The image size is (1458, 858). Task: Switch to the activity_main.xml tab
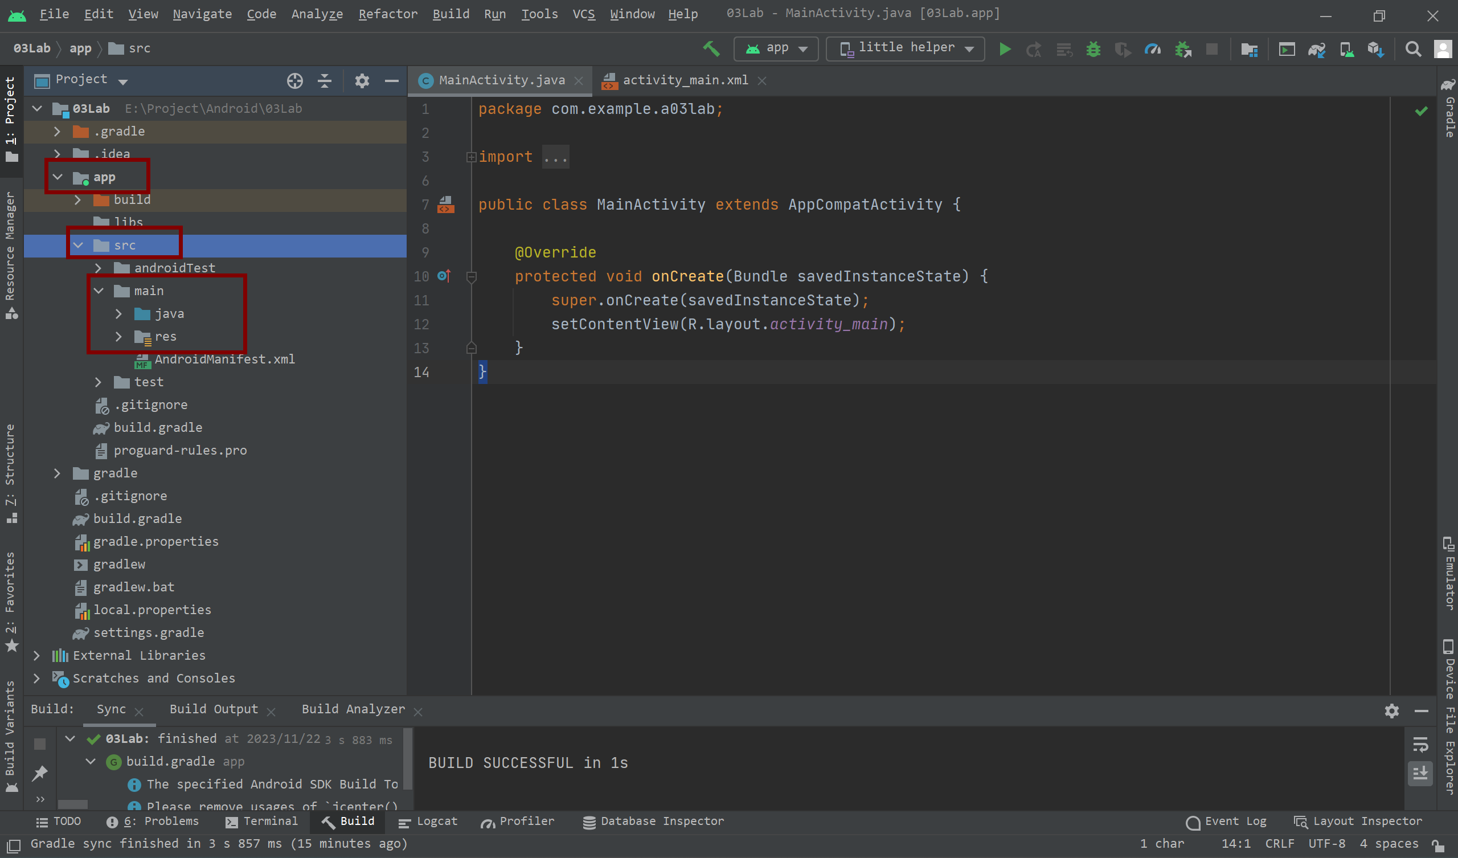685,80
